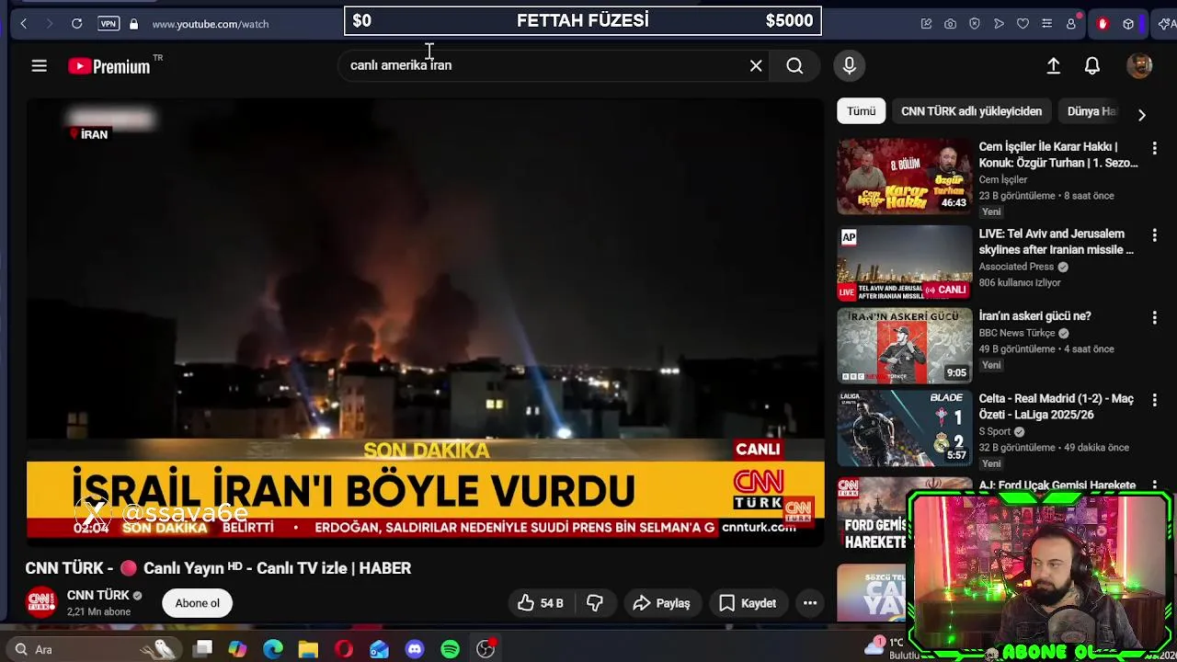This screenshot has height=662, width=1177.
Task: Open the red hand blocker extension
Action: click(1103, 24)
